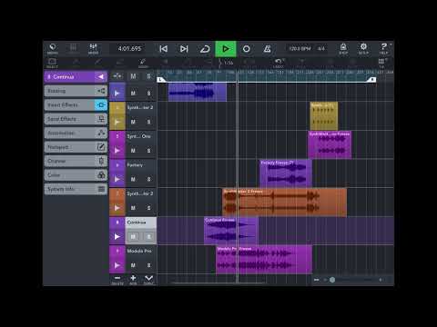
Task: Select the Factory Freeze audio clip
Action: point(286,173)
